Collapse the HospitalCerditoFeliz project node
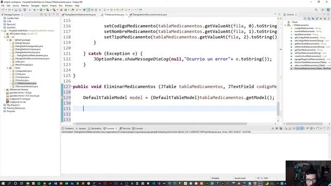 pos(2,30)
